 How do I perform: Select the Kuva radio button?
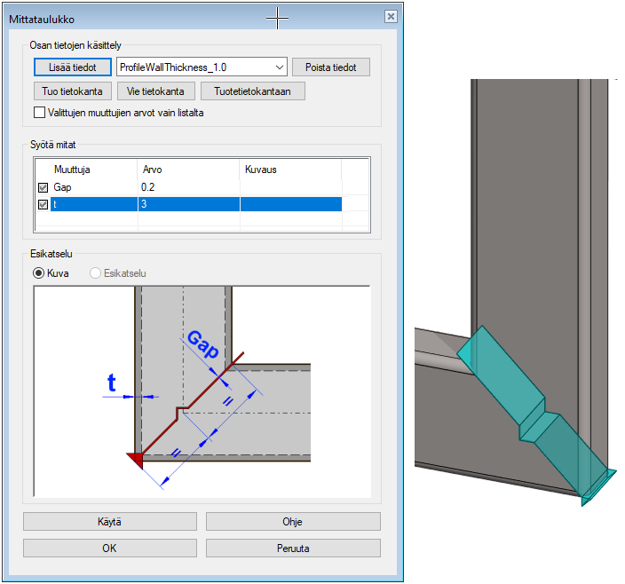[39, 273]
